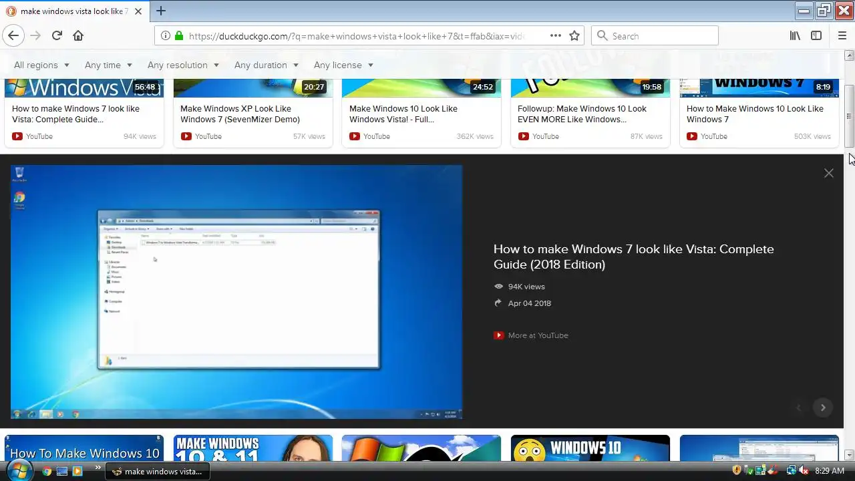Open 'How to Make Windows 10 Look Like Windows 7'
Viewport: 855px width, 481px height.
[755, 114]
